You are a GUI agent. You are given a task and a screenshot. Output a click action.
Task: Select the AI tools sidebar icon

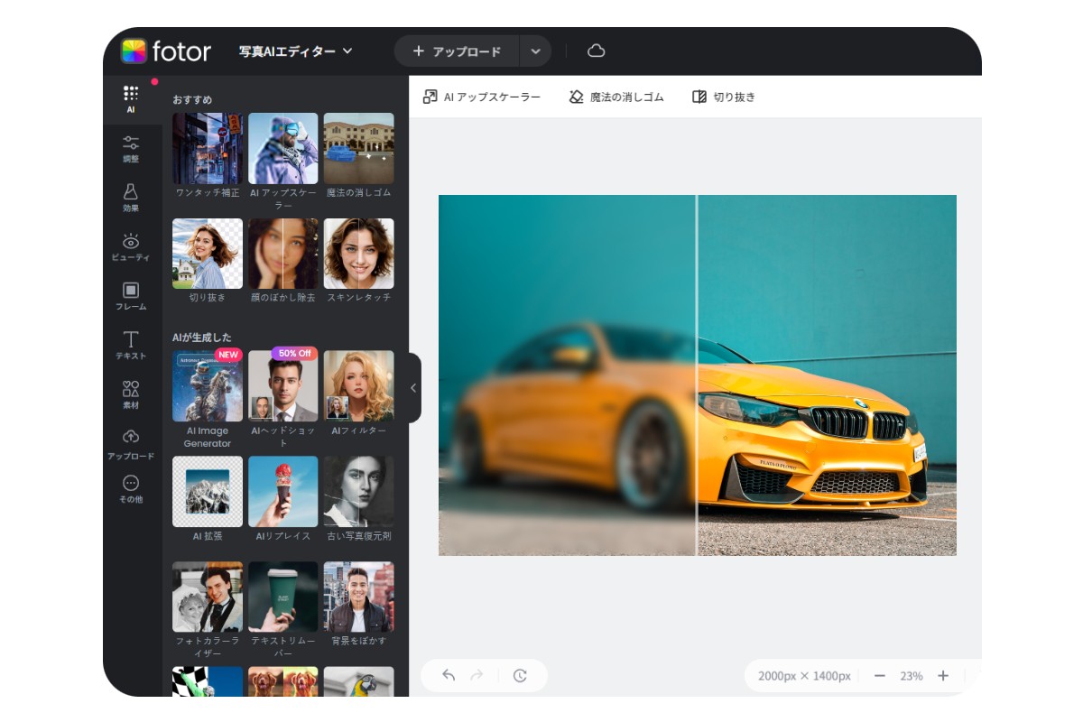[132, 93]
